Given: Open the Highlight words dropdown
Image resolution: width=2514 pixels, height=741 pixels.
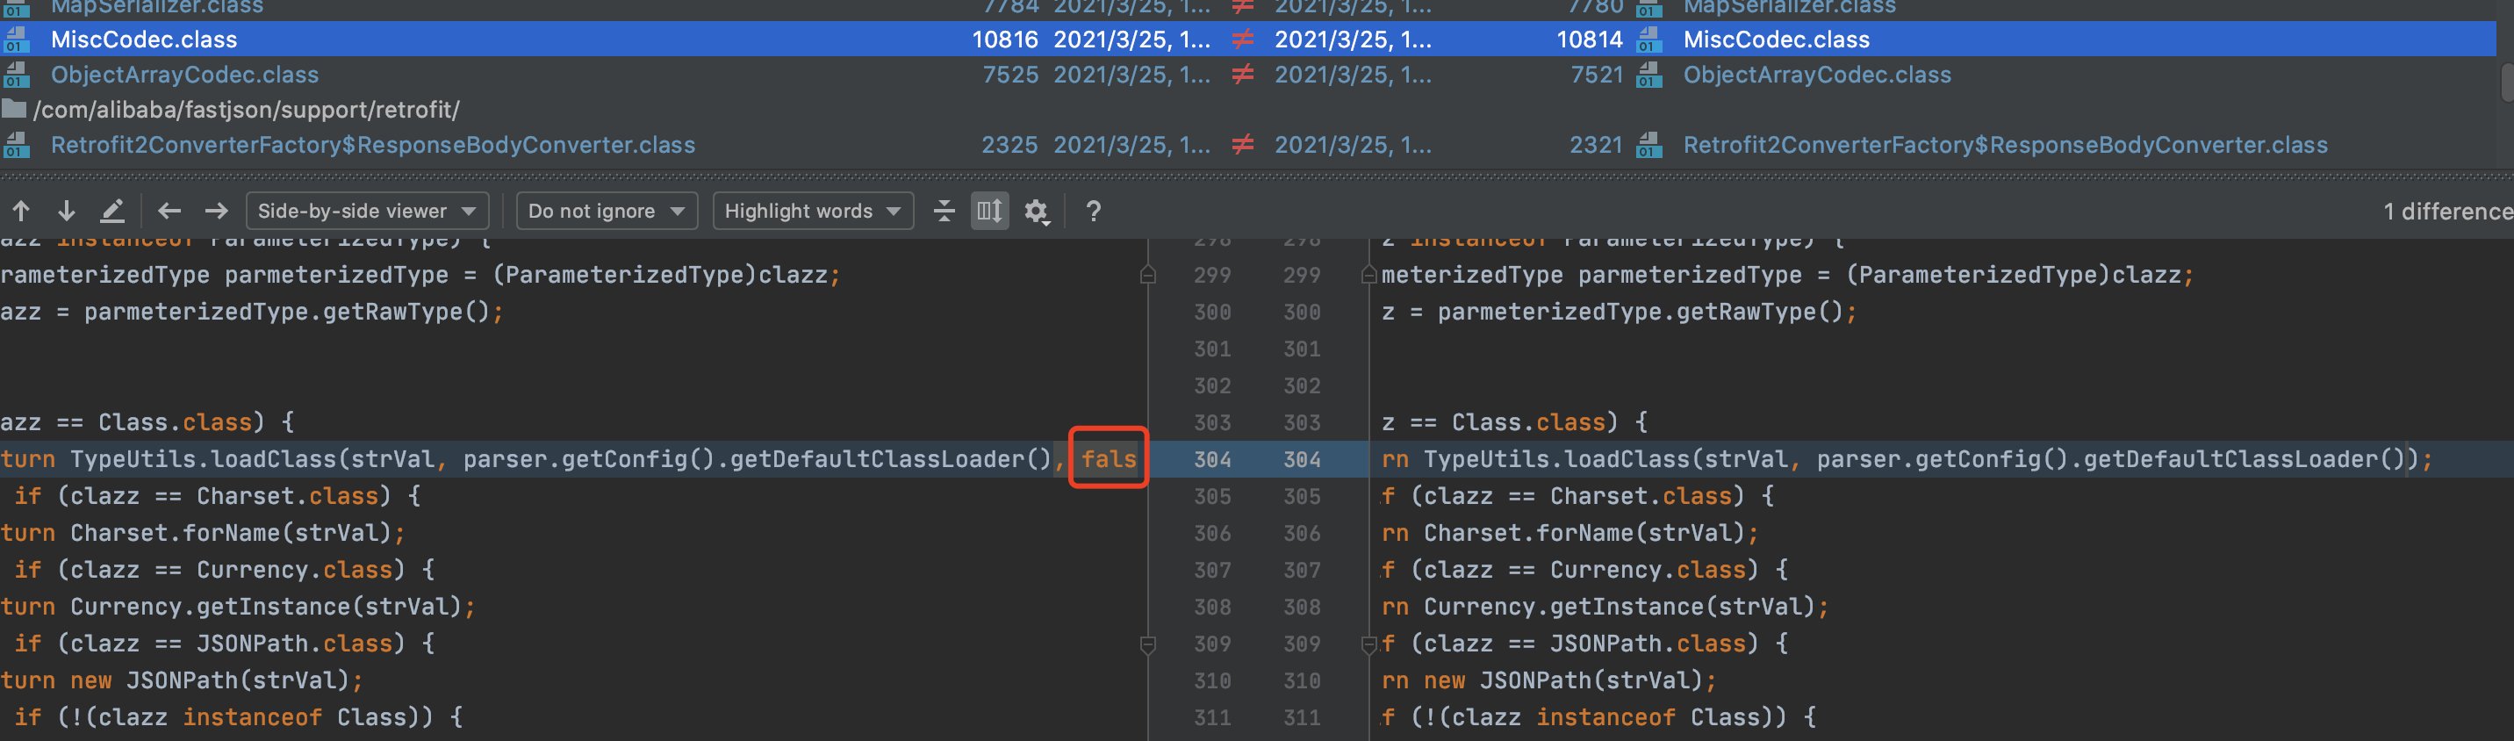Looking at the screenshot, I should click(812, 211).
